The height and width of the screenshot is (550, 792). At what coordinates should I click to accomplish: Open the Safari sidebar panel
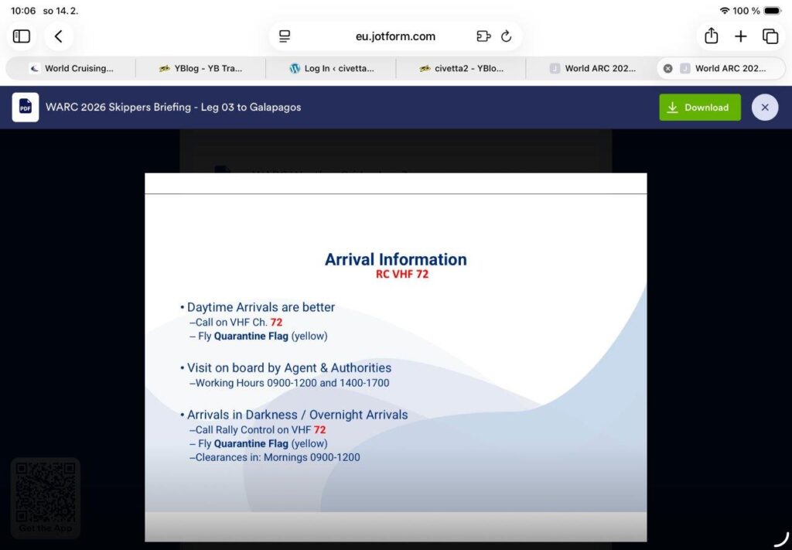pos(22,36)
